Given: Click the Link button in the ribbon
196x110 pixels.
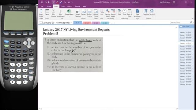Looking at the screenshot, I should 102,12.
